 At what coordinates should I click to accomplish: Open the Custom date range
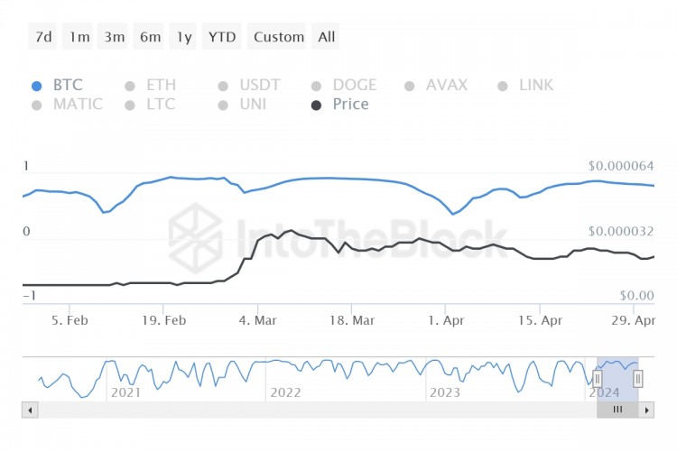(277, 37)
